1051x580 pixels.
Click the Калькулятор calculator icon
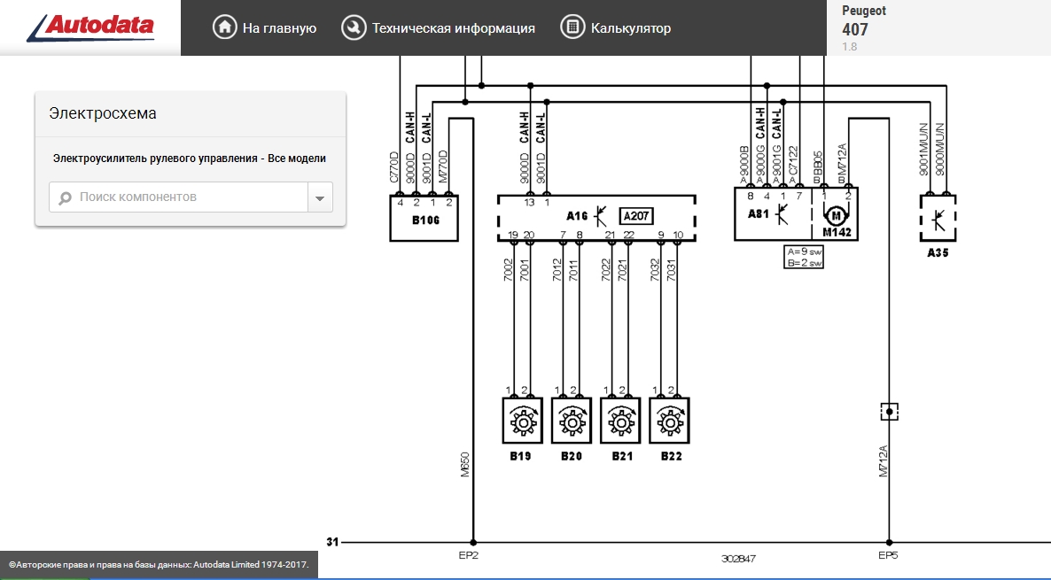point(572,27)
